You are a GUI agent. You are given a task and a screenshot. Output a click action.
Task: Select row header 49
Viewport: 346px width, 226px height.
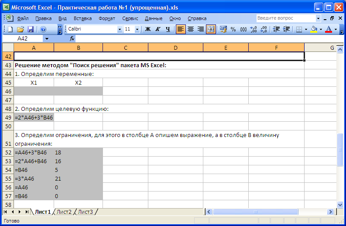tap(8, 117)
